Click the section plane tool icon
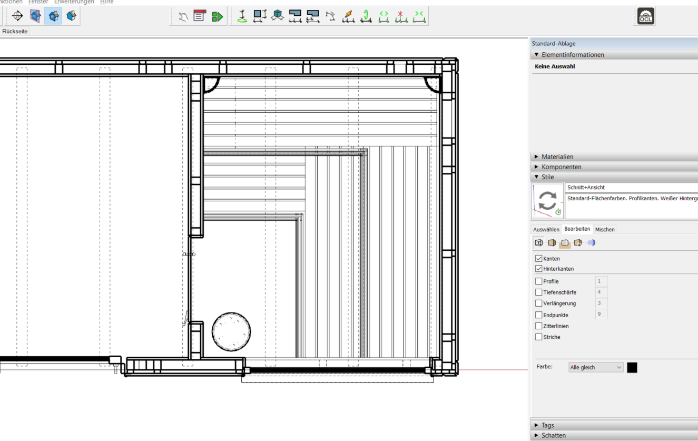Screen dimensions: 698x441 (17, 16)
